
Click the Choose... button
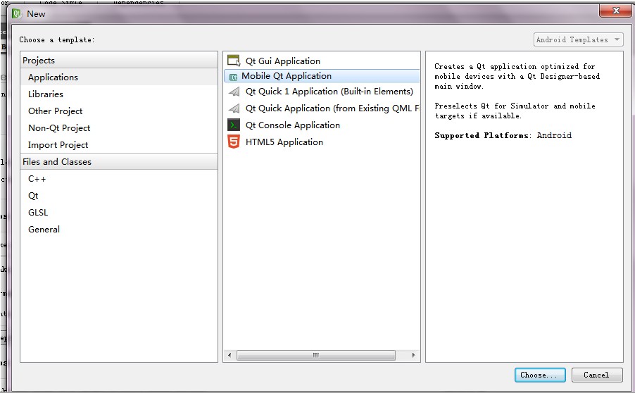[540, 375]
